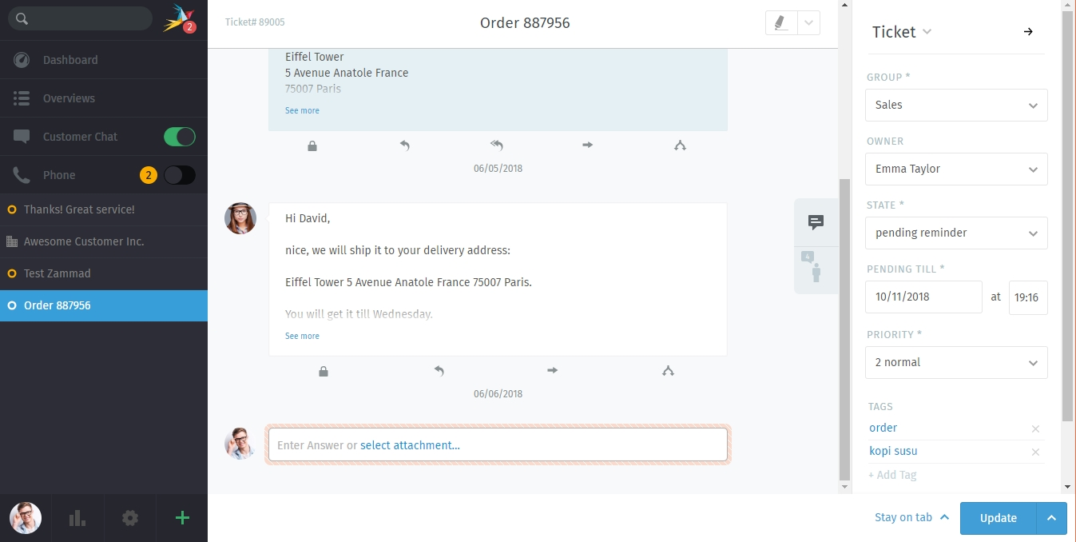The height and width of the screenshot is (542, 1076).
Task: Open the admin settings gear icon
Action: pyautogui.click(x=130, y=518)
